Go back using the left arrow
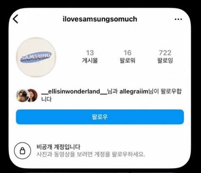This screenshot has height=173, width=201. [x=15, y=19]
